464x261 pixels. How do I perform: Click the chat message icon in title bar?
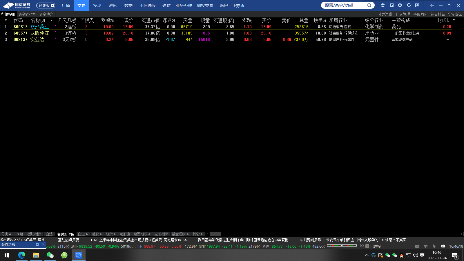tap(417, 5)
